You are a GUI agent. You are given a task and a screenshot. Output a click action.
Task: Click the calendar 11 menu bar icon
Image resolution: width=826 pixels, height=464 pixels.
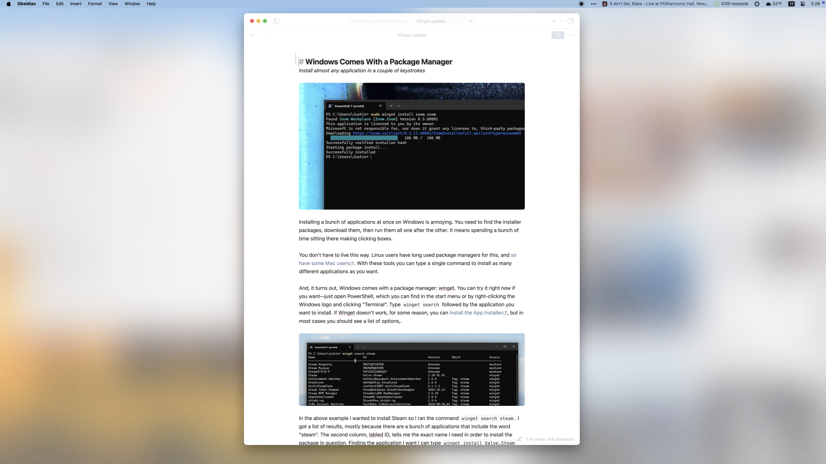coord(791,4)
